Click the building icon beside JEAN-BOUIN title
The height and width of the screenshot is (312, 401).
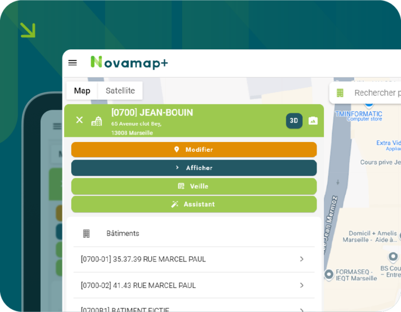97,121
